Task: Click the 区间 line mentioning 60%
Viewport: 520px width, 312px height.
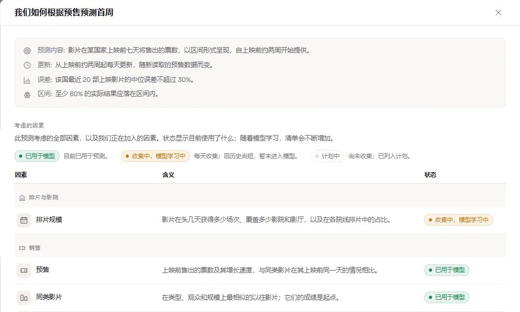Action: pos(99,94)
